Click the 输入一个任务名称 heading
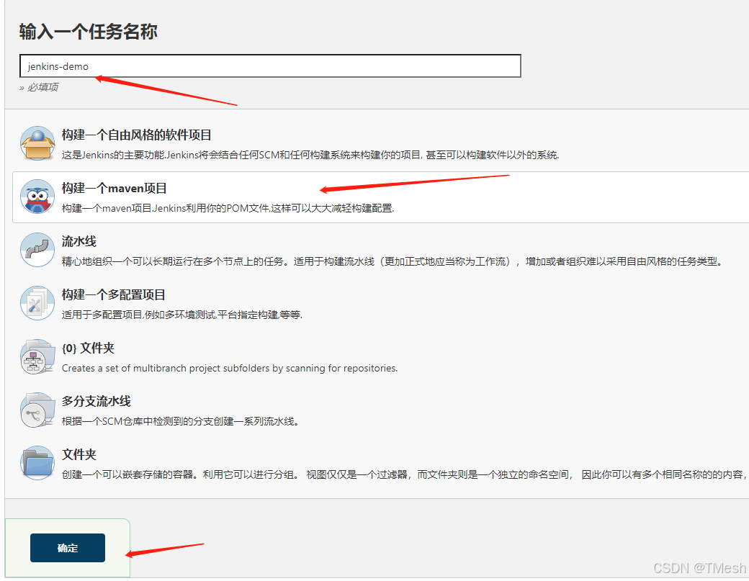The image size is (749, 581). [x=89, y=32]
